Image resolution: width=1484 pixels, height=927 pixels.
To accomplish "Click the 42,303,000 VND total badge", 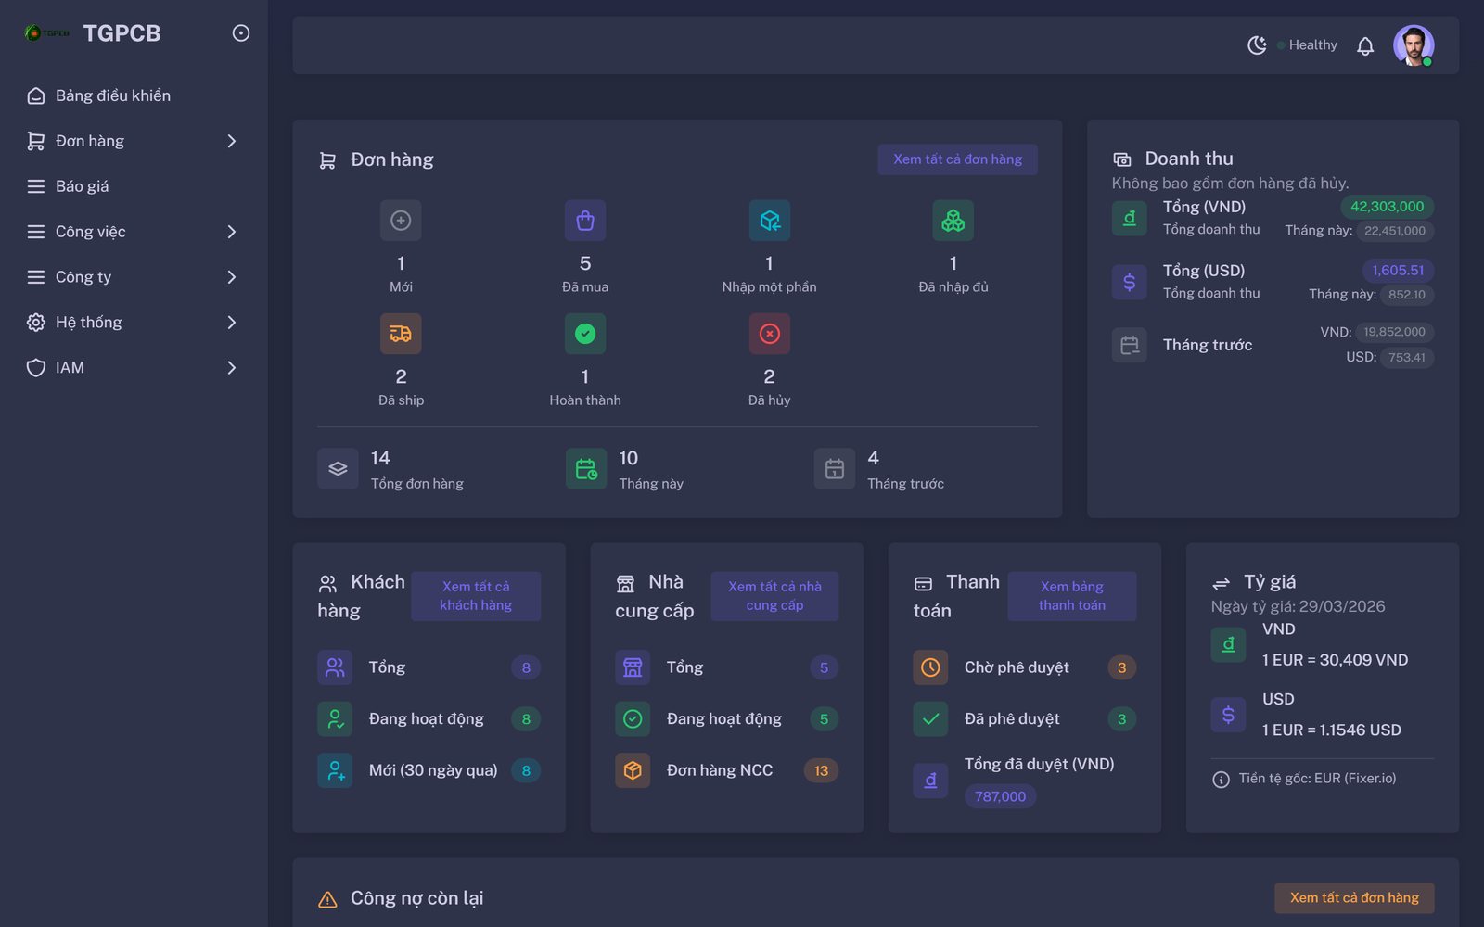I will 1387,207.
